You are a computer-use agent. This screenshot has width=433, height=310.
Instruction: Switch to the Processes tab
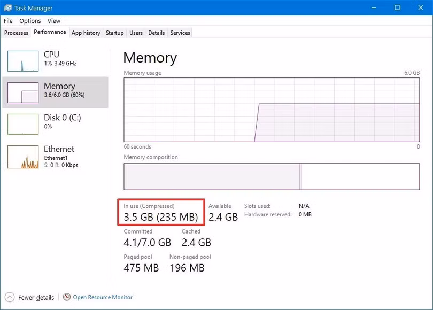coord(16,33)
